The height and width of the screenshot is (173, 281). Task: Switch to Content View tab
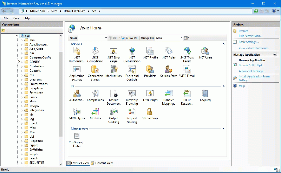[102, 163]
